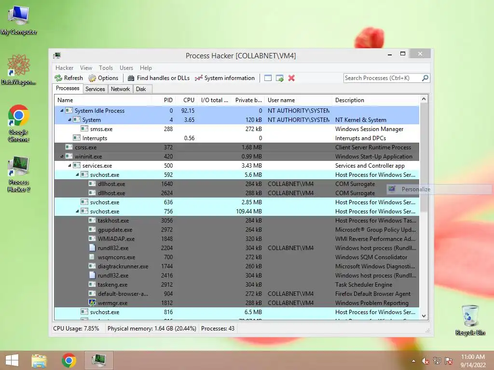Open the Hacker menu
The height and width of the screenshot is (370, 494).
tap(64, 67)
